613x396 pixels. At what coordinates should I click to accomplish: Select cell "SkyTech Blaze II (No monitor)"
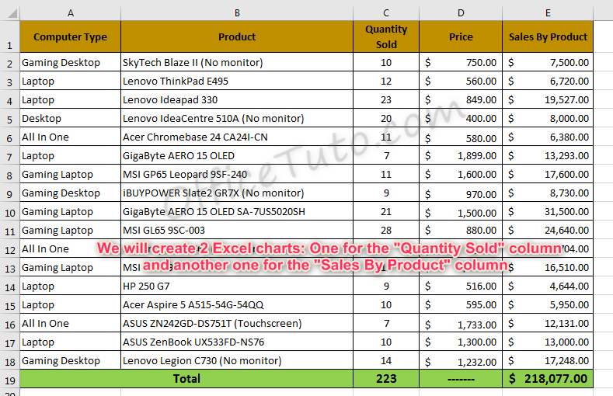pyautogui.click(x=237, y=62)
